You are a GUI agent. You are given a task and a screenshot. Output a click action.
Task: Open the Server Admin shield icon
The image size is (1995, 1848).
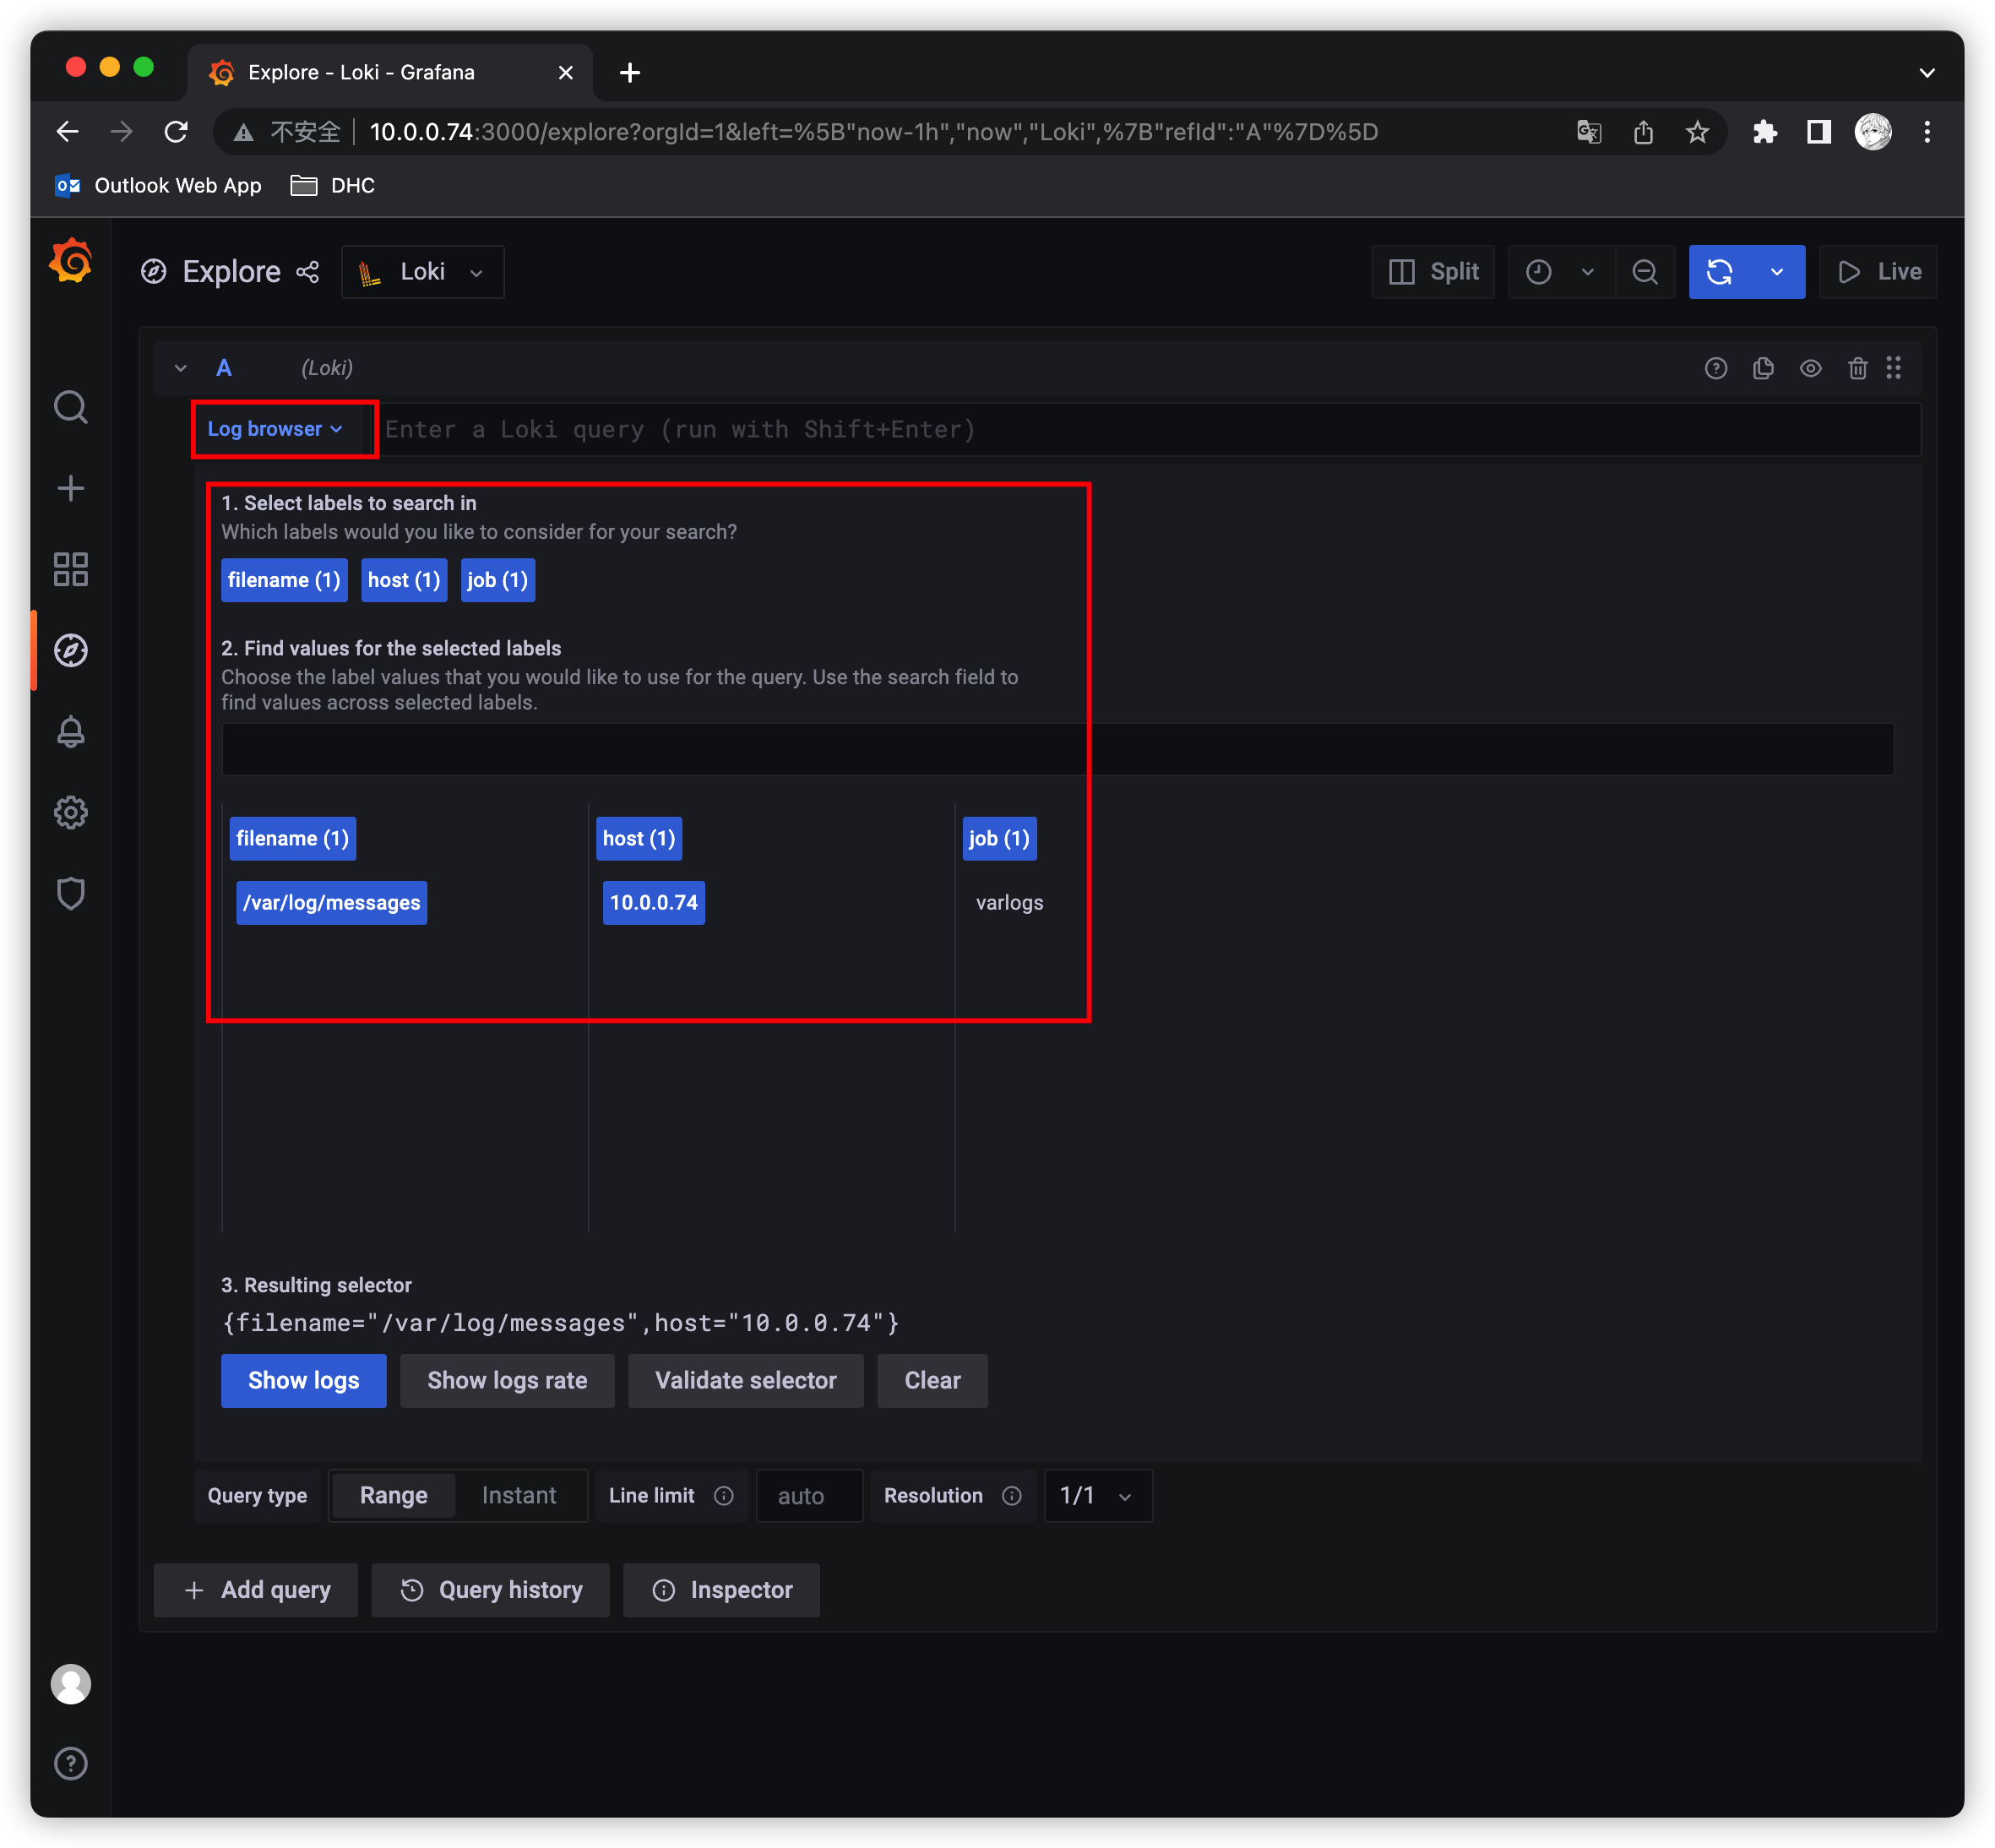coord(70,893)
